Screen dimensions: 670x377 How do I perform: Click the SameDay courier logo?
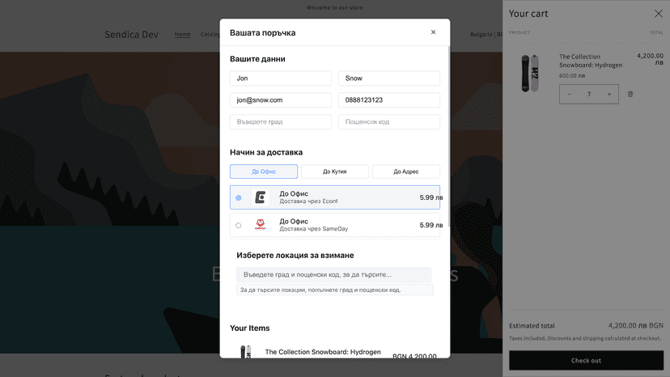[x=261, y=225]
